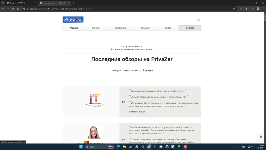
Task: Open the Отзывы menu tab
Action: (190, 28)
